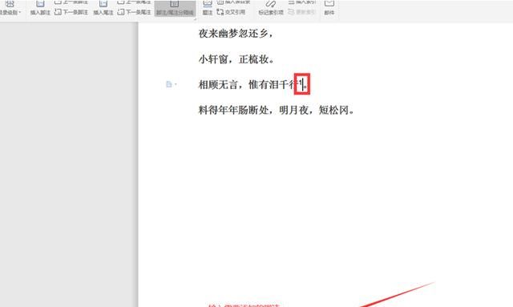Open the 目录级别 dropdown
The image size is (513, 307).
pyautogui.click(x=10, y=8)
